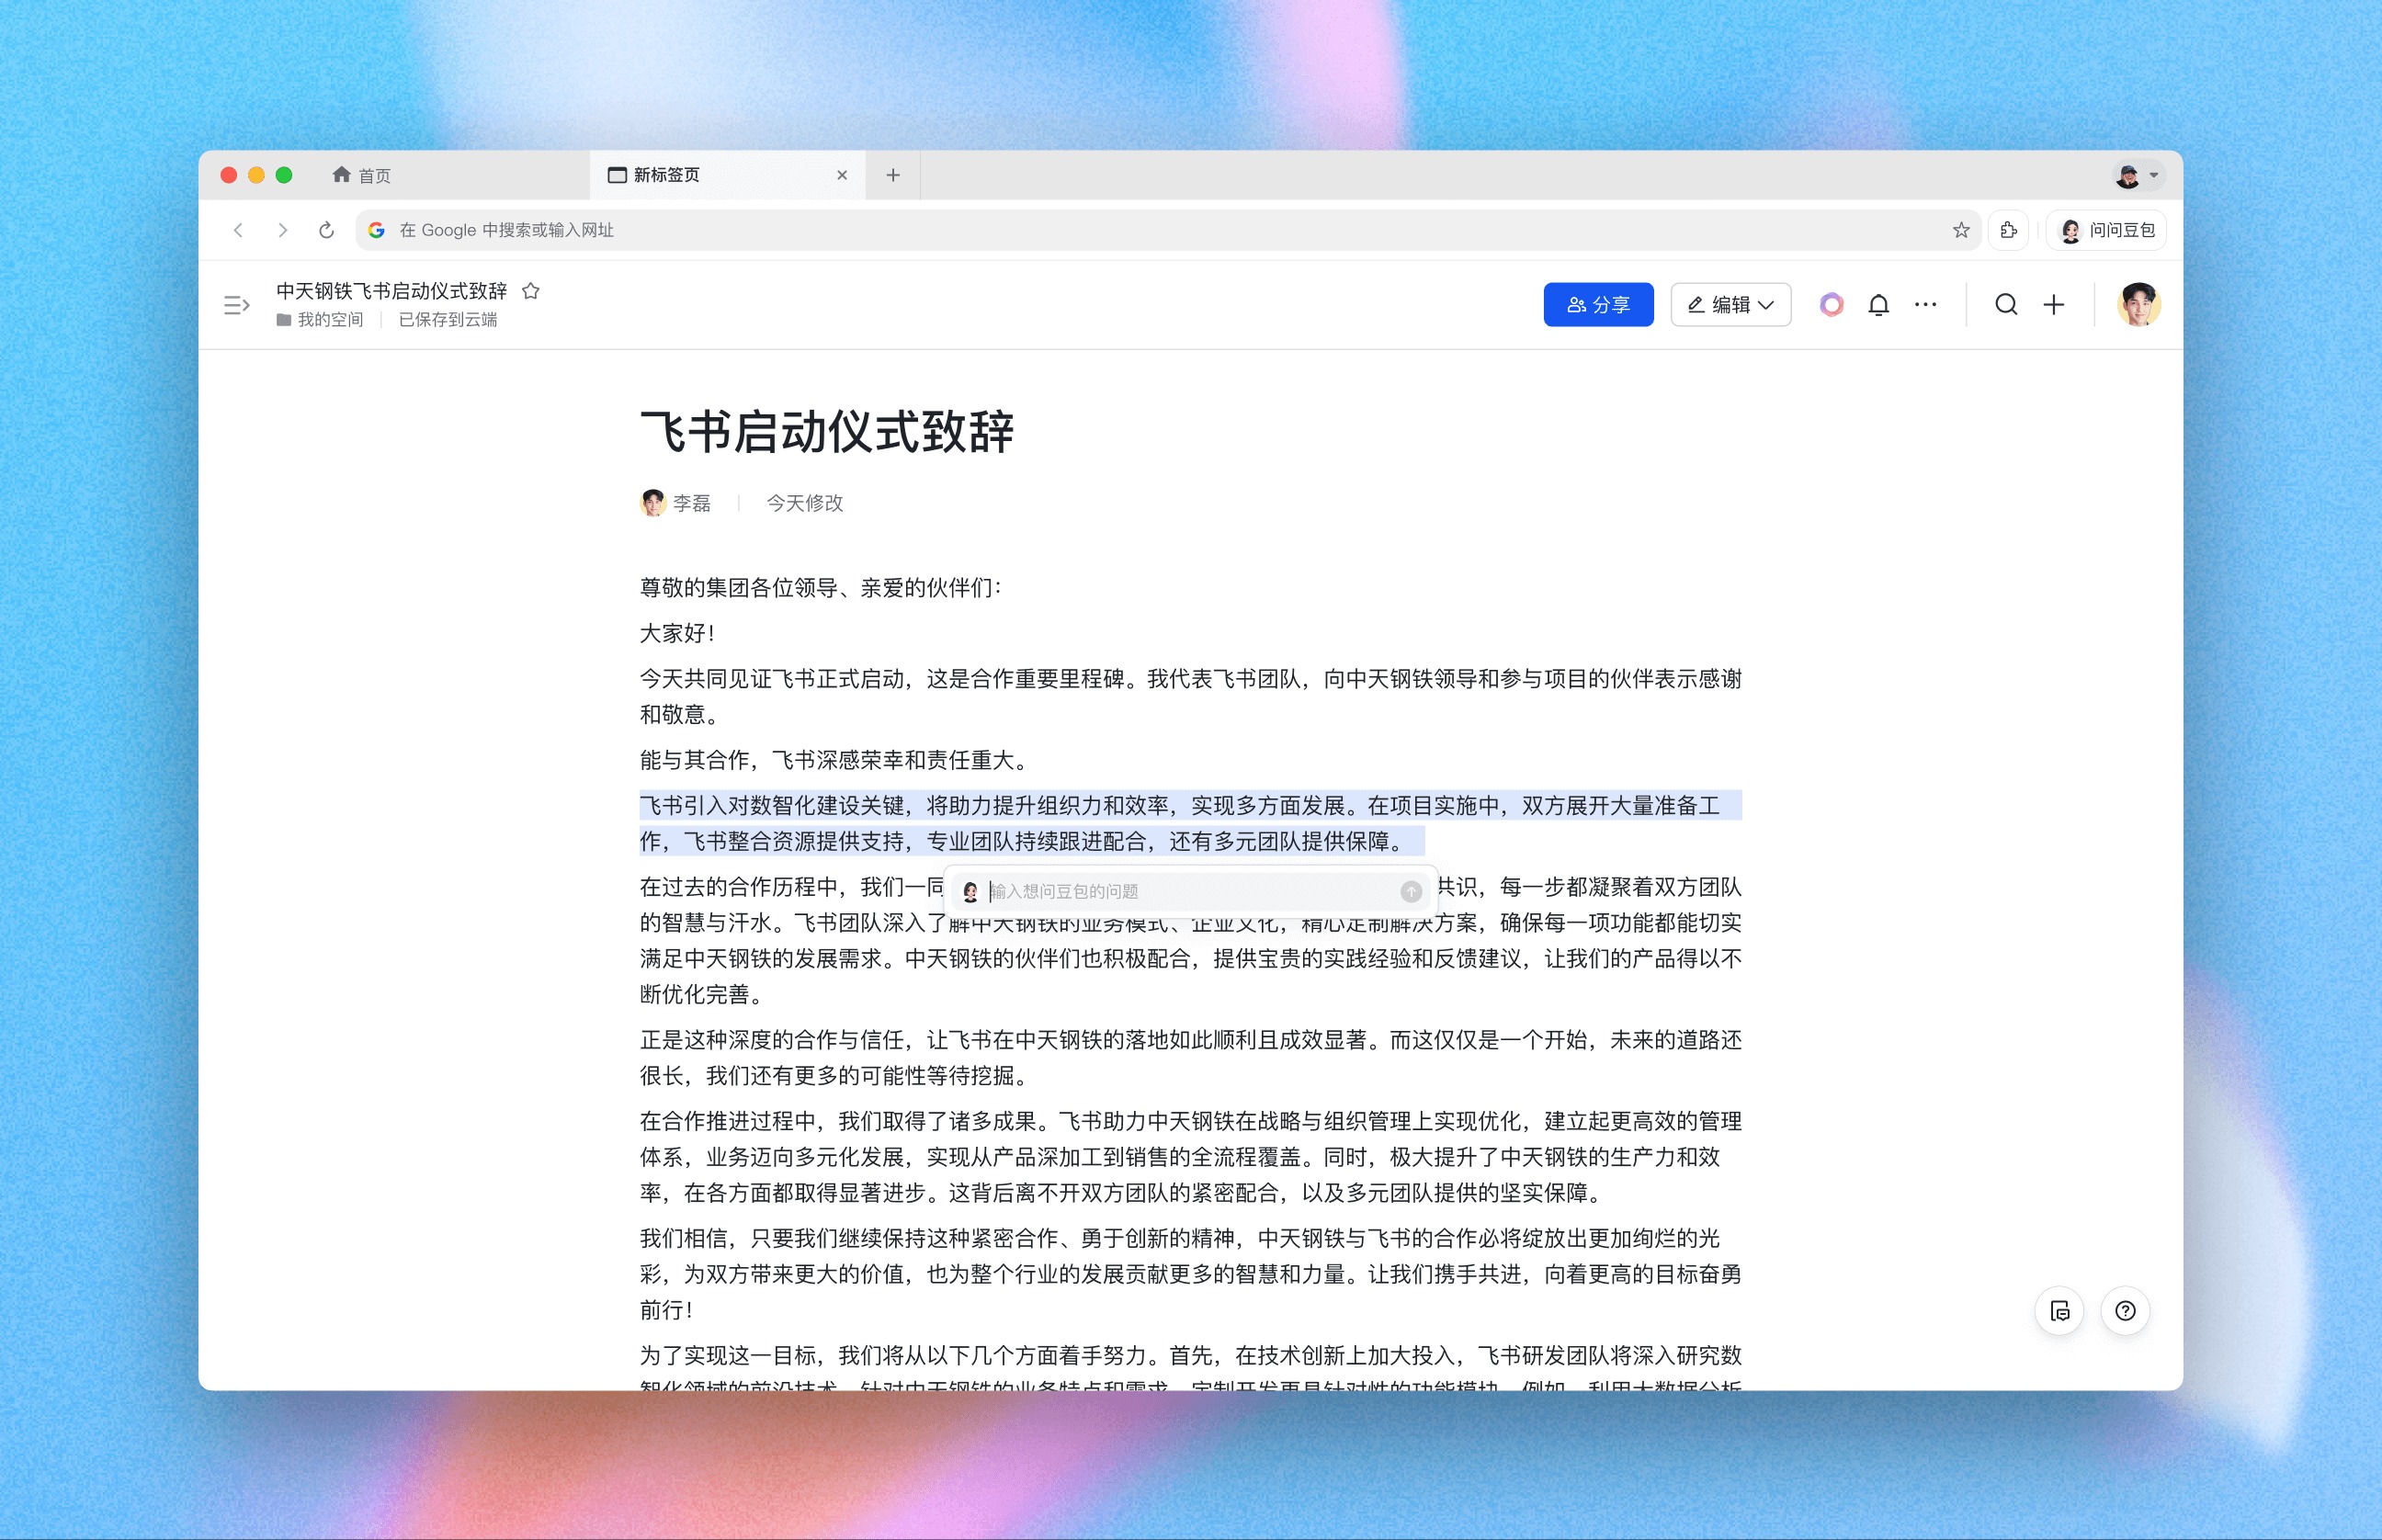Click the blue 分享 button
Image resolution: width=2382 pixels, height=1540 pixels.
pos(1598,305)
